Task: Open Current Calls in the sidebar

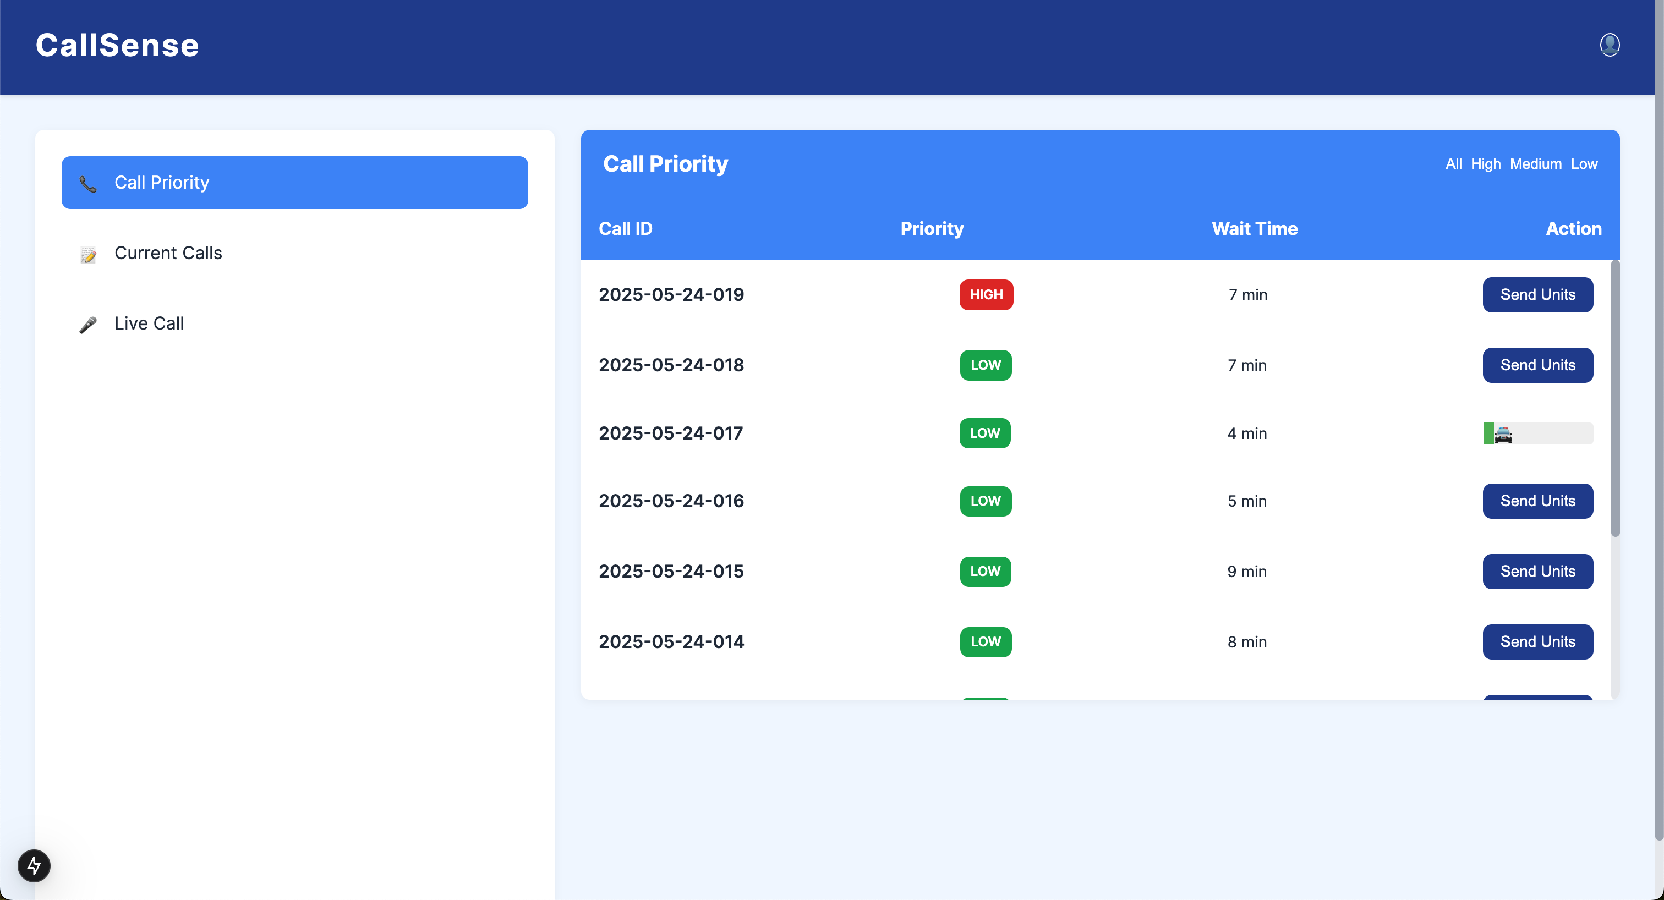Action: (168, 253)
